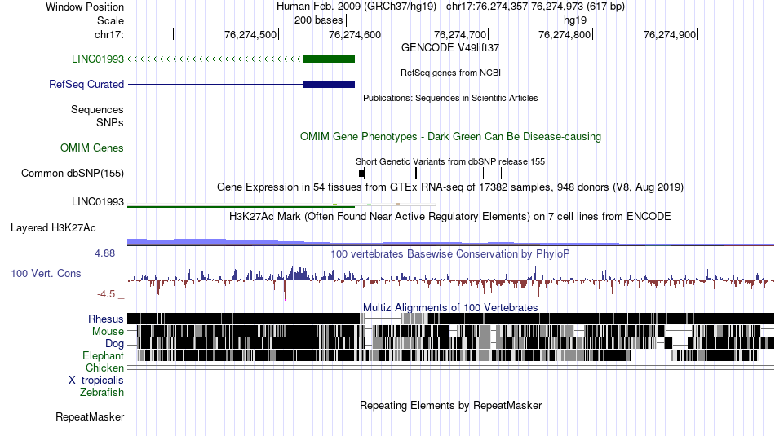The height and width of the screenshot is (436, 775).
Task: Click the Zebrafish alignment label
Action: point(102,393)
